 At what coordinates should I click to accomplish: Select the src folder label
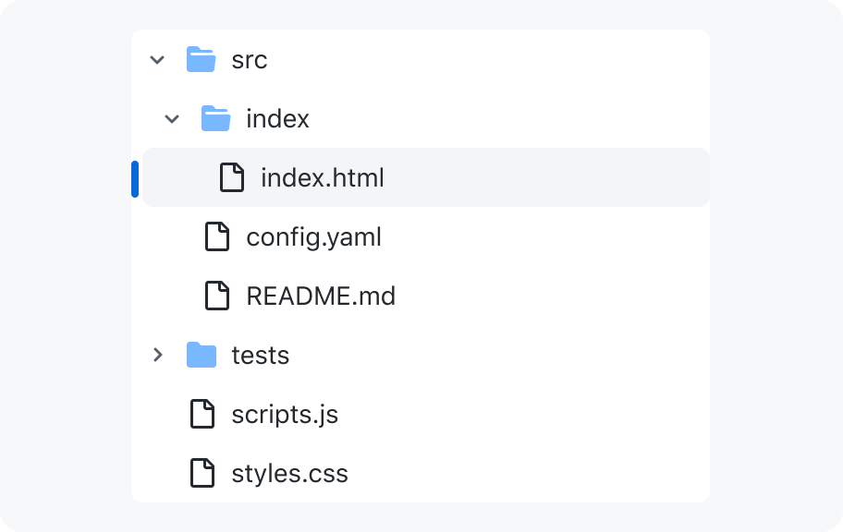[250, 60]
